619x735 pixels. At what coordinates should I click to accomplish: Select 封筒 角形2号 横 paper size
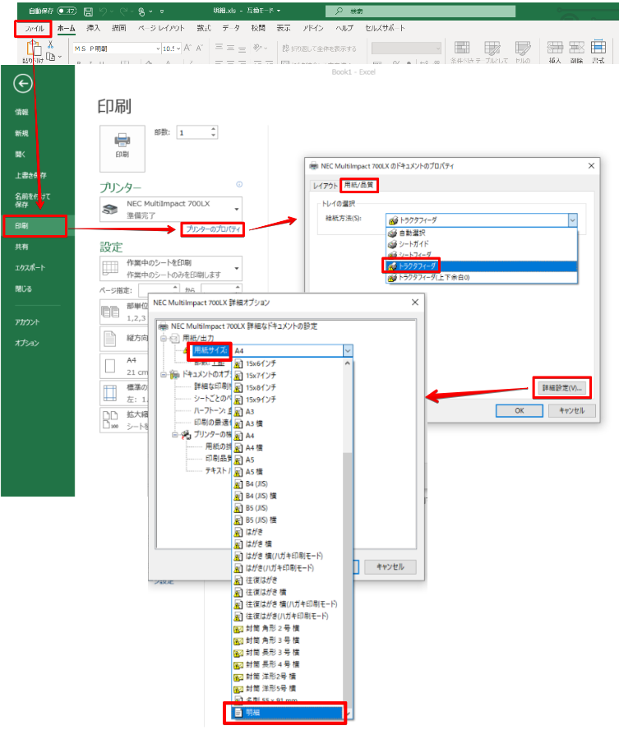[288, 629]
